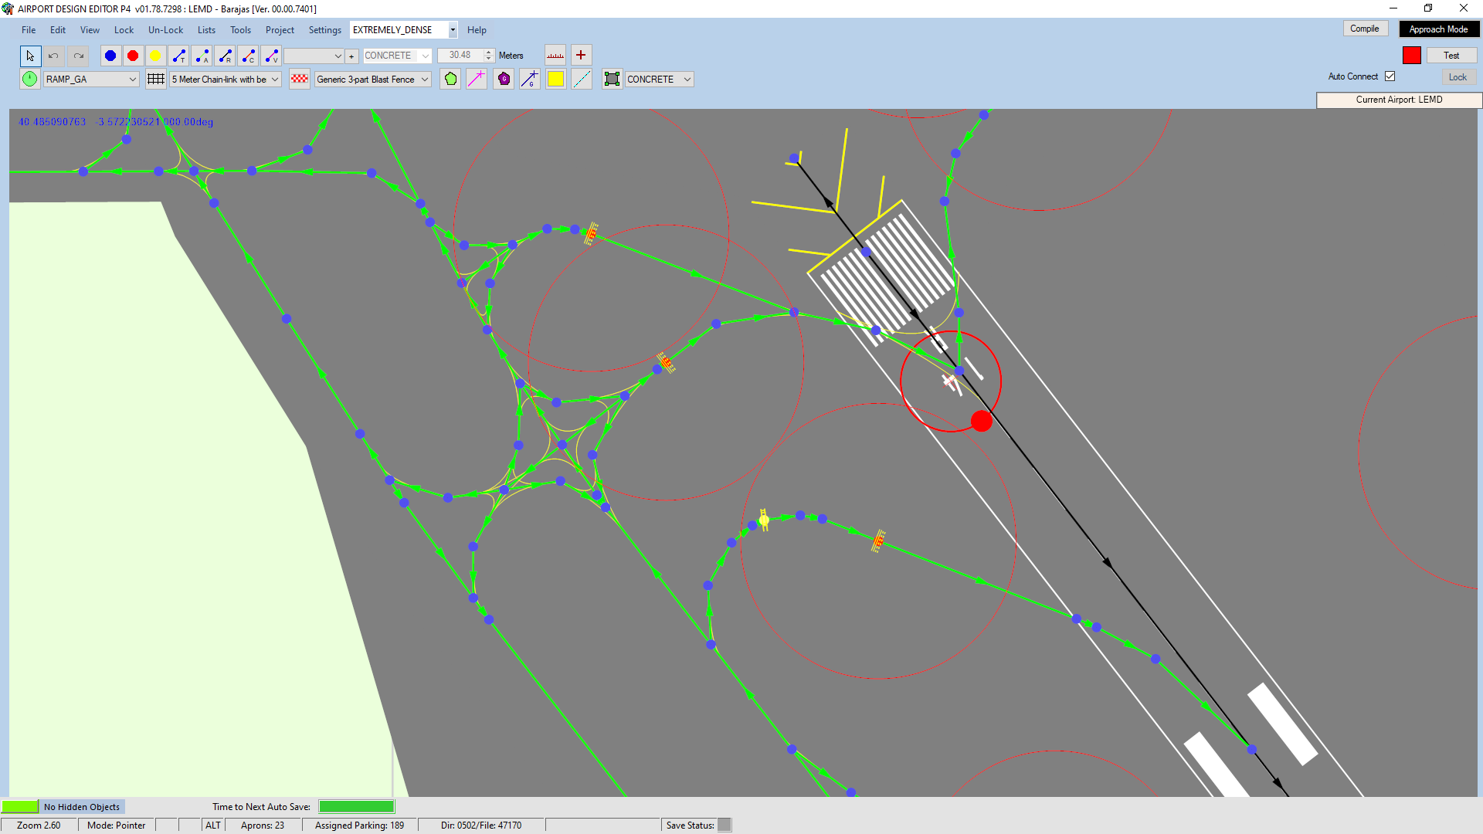Click the 'Mode: Pointer' status entry

pos(116,826)
